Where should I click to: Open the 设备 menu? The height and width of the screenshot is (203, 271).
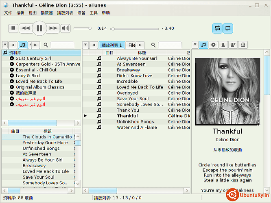(x=81, y=13)
